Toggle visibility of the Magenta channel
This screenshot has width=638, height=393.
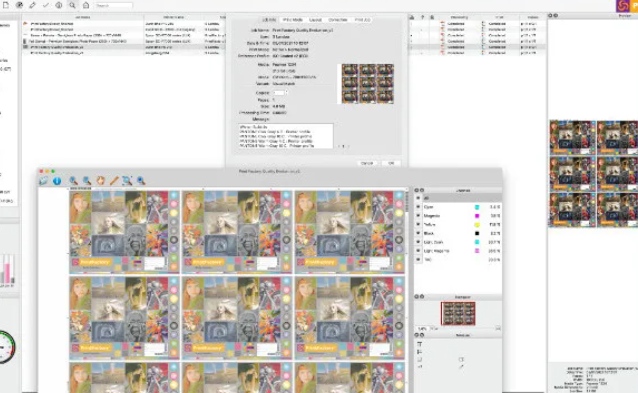(x=418, y=216)
